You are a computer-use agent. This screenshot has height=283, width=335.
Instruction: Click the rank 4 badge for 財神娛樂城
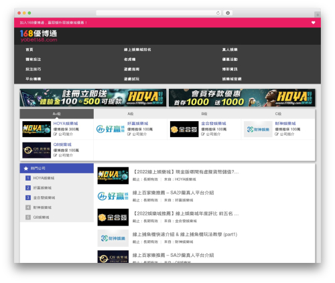coord(28,207)
